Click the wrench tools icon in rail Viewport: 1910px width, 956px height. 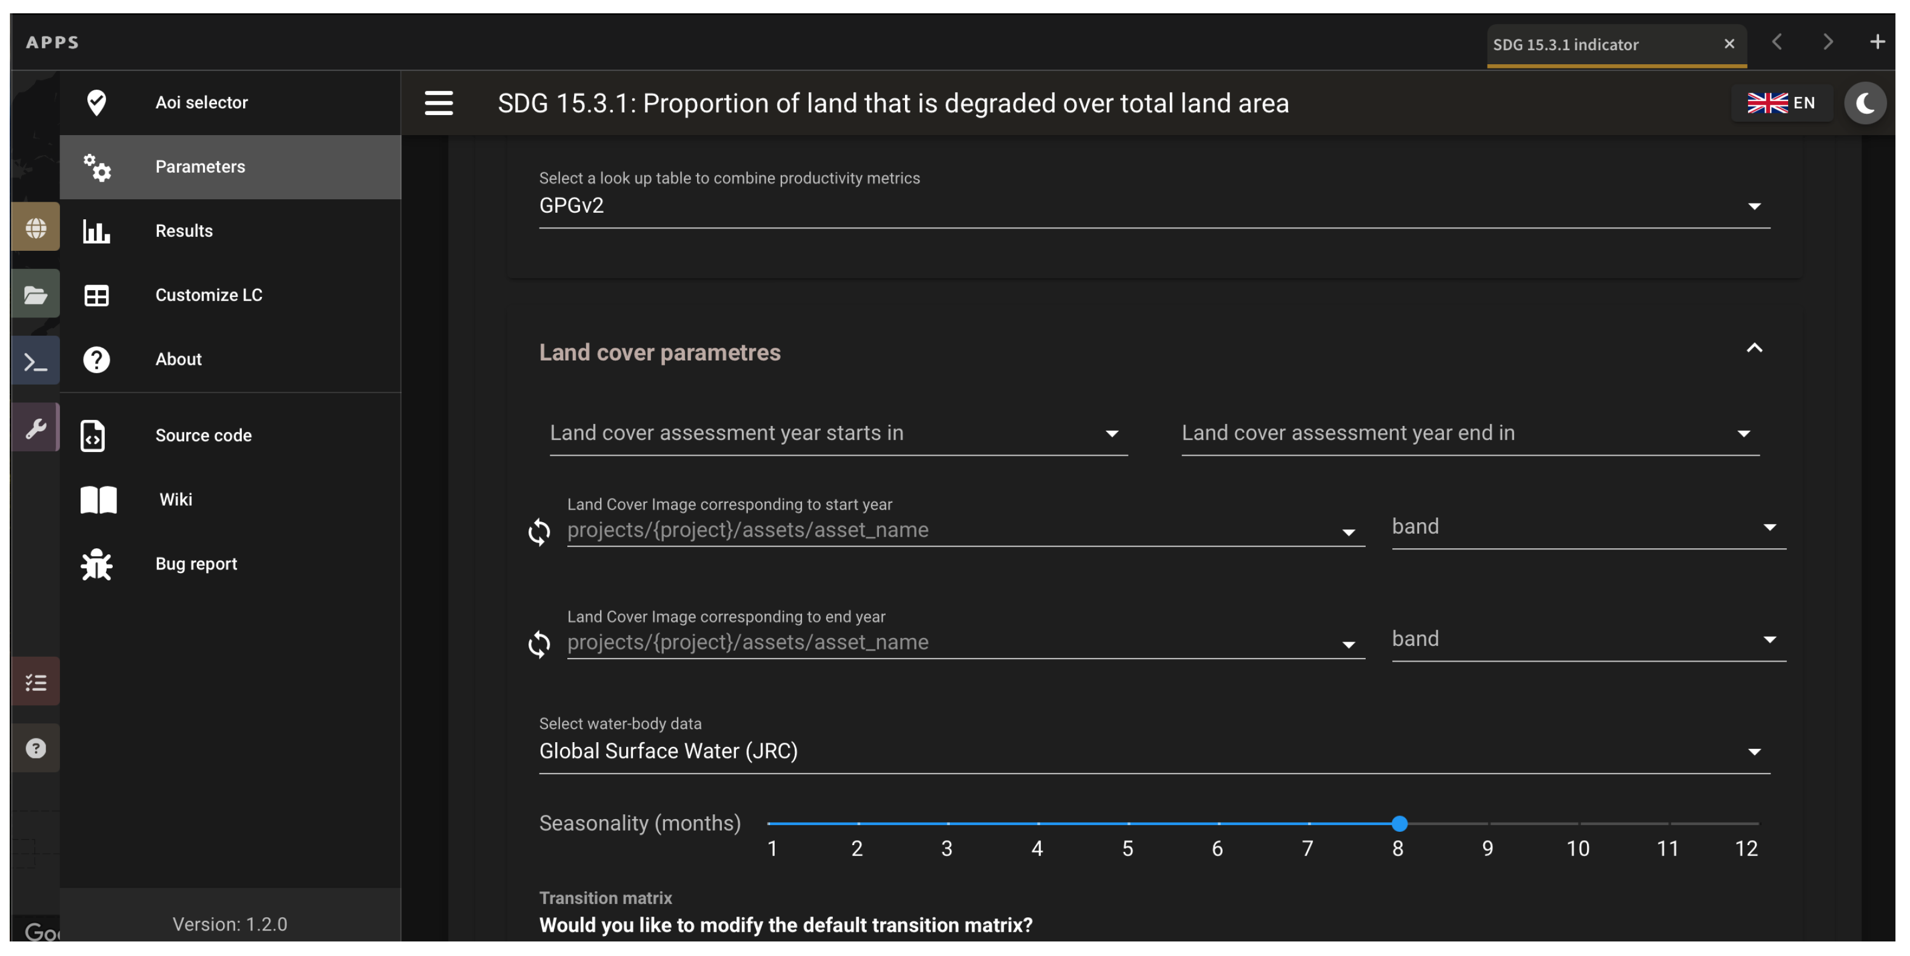tap(36, 428)
